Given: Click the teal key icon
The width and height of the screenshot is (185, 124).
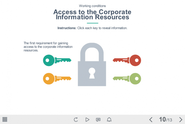Looking at the screenshot, I should [57, 60].
